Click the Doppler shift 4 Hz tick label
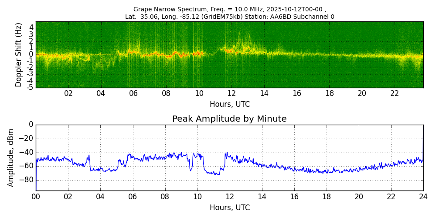The height and width of the screenshot is (218, 436). pyautogui.click(x=31, y=27)
